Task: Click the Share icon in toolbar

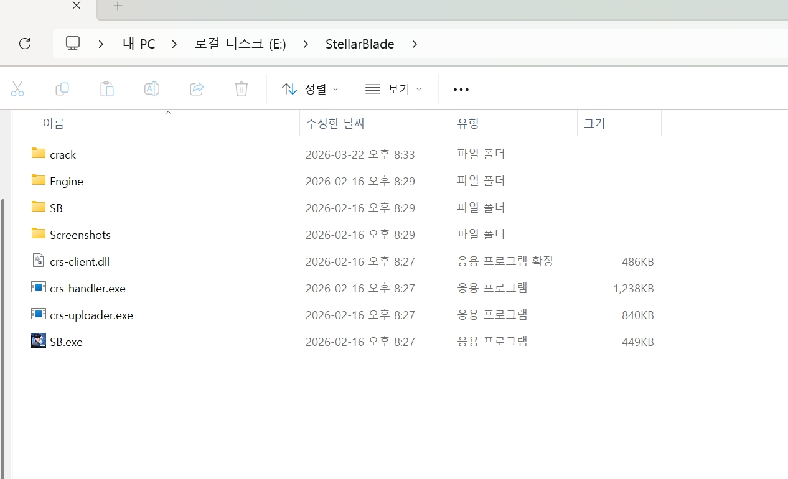Action: [197, 89]
